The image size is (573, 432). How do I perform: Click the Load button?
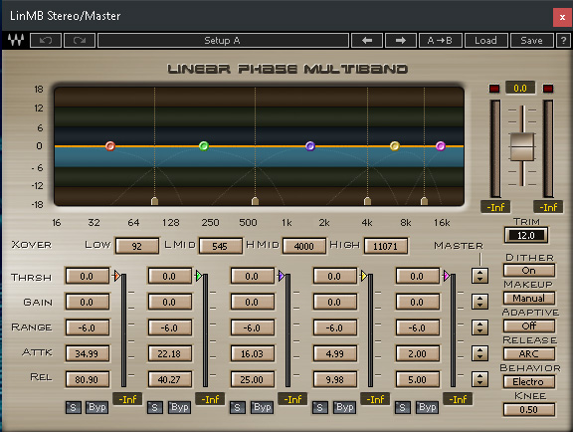pyautogui.click(x=485, y=40)
